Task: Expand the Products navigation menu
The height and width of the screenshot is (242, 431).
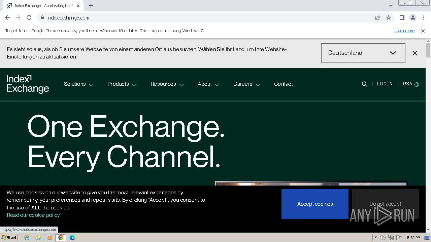Action: tap(122, 84)
